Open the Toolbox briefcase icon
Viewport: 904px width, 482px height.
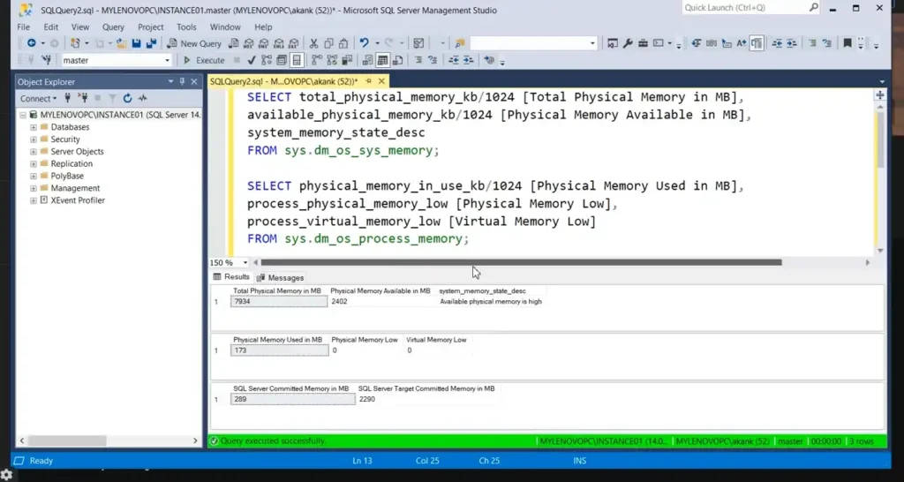pyautogui.click(x=643, y=43)
